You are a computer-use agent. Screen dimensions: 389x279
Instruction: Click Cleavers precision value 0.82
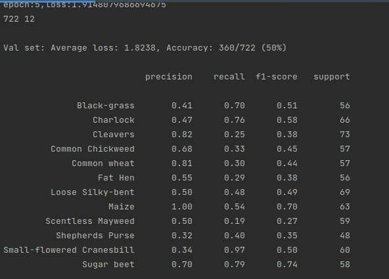[182, 135]
